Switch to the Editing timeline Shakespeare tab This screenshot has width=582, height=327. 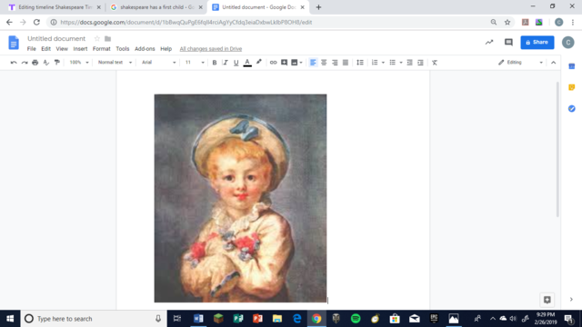(x=55, y=7)
